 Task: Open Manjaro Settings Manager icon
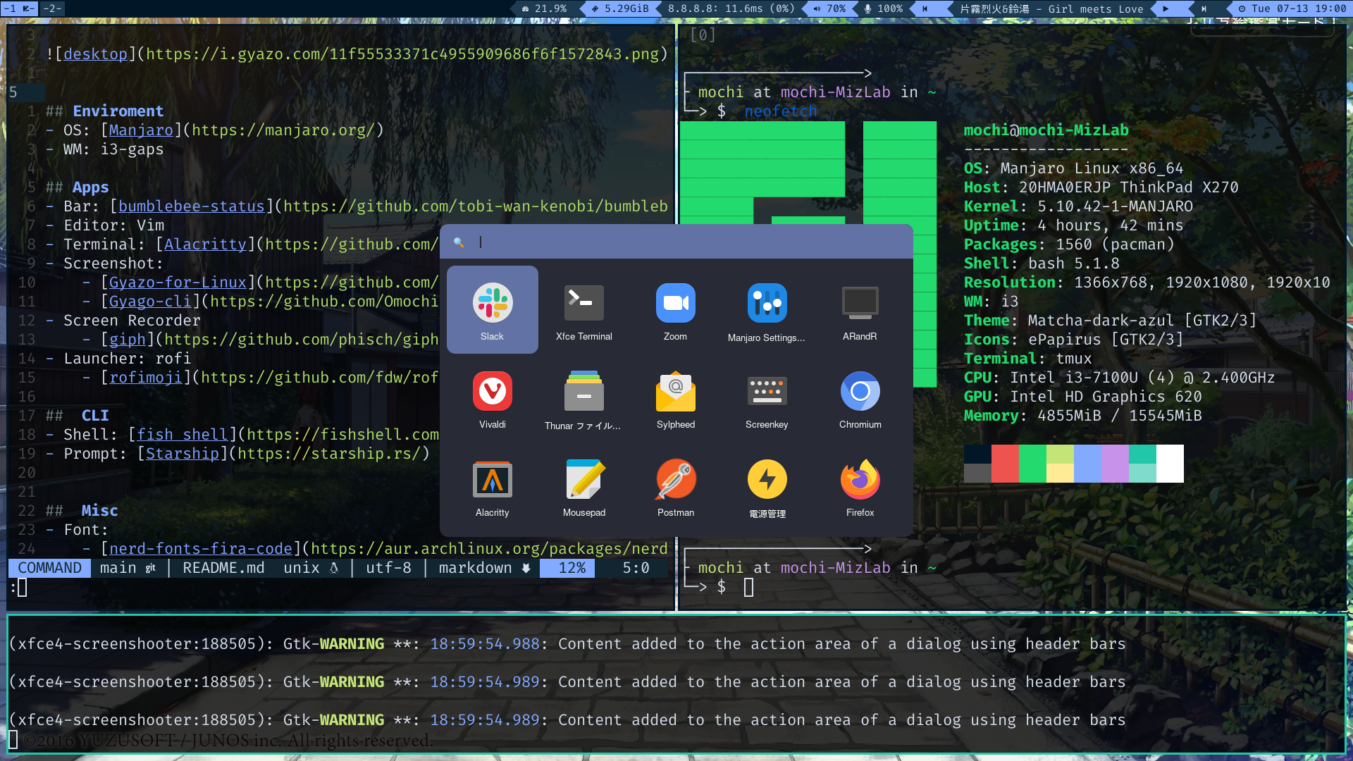tap(767, 309)
